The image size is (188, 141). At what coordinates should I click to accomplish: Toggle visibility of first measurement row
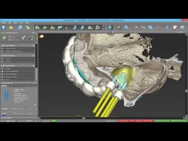coord(2,58)
